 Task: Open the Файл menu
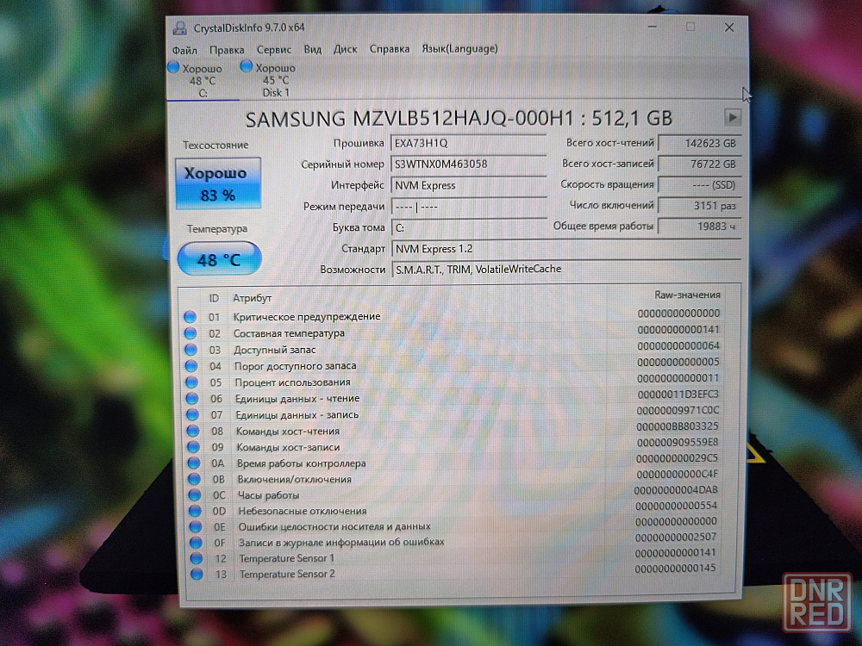184,50
